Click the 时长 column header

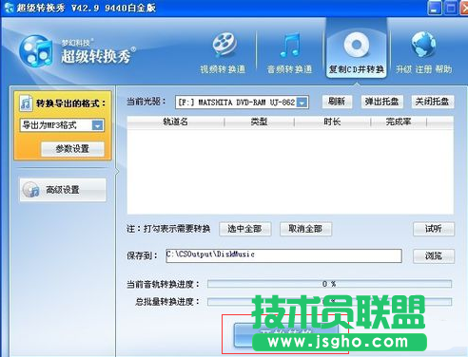tap(332, 122)
